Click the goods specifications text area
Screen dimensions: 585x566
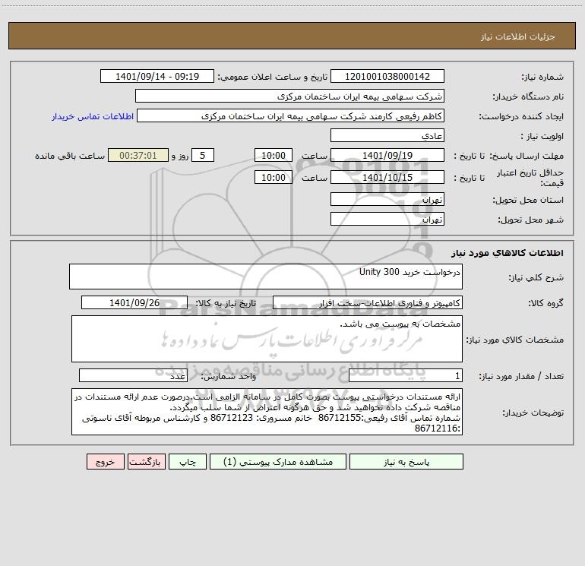click(267, 339)
